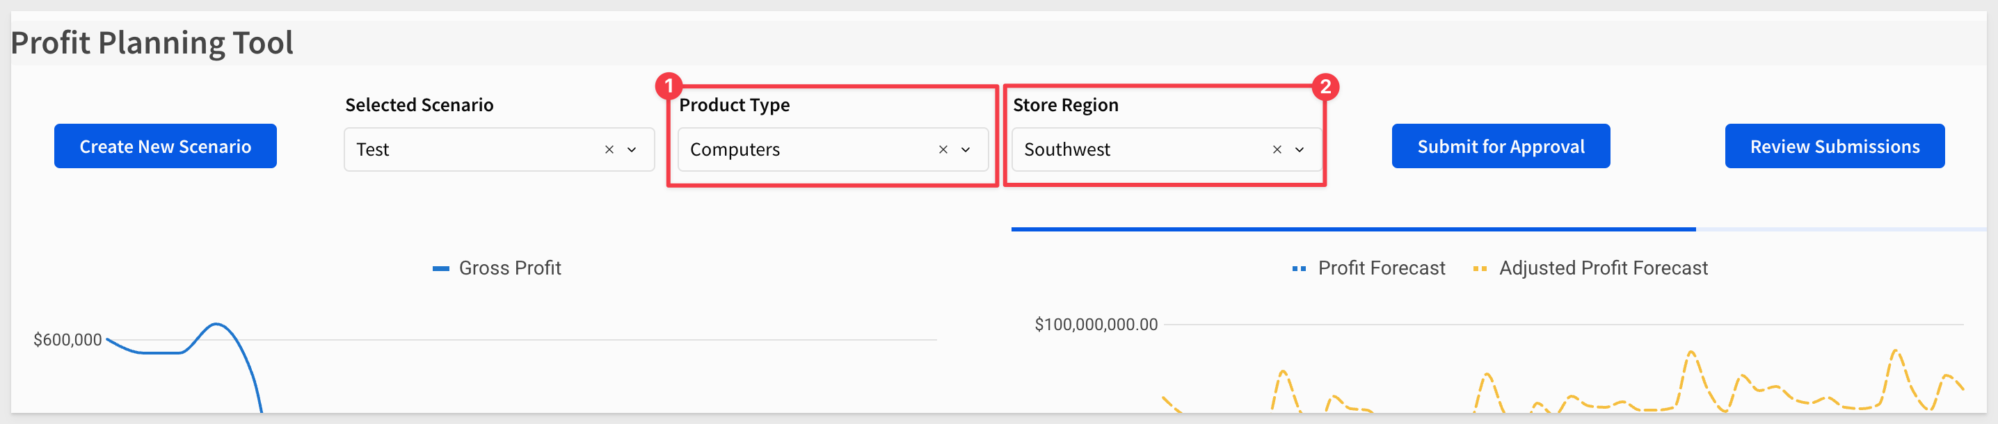Click the yellow Adjusted Profit Forecast swatch
Viewport: 1998px width, 424px height.
click(x=1480, y=269)
